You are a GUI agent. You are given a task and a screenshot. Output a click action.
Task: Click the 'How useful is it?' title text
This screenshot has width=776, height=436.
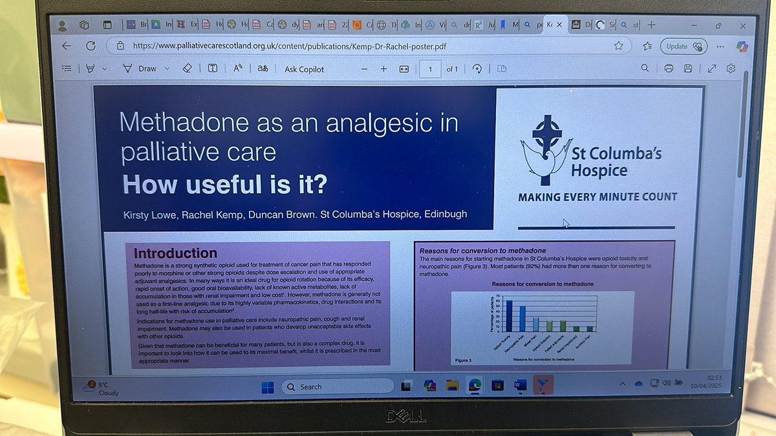pyautogui.click(x=224, y=184)
